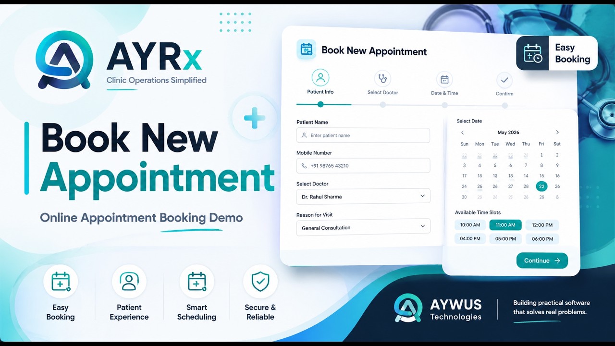Click the 'Online Appointment Booking Demo' subtitle
Screen dimensions: 615x346
tap(141, 218)
